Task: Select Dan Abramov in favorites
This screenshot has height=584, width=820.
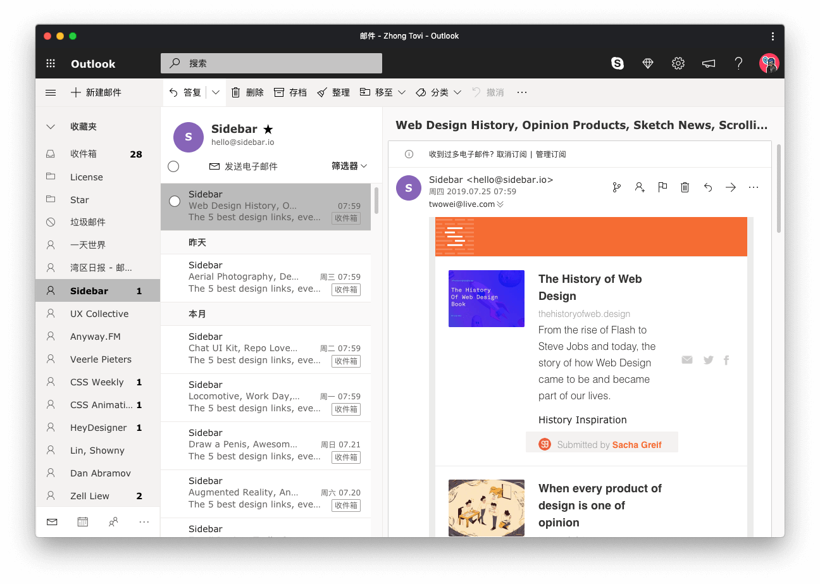Action: 97,473
